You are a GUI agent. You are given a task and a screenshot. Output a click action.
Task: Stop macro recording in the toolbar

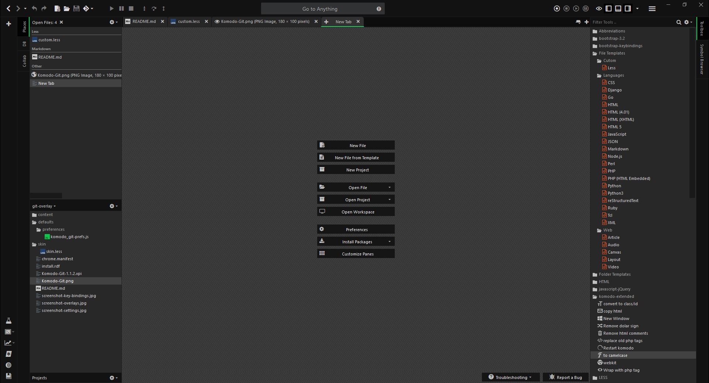click(566, 8)
